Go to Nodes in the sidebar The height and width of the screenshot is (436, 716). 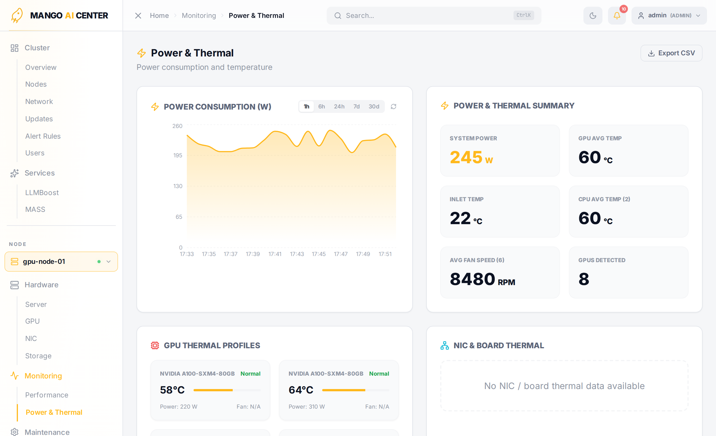pyautogui.click(x=36, y=84)
